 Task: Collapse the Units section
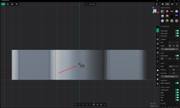click(178, 63)
